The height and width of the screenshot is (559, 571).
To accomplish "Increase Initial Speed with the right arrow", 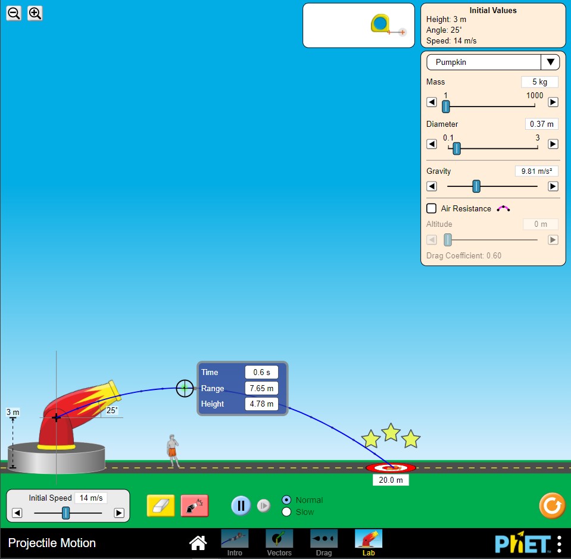I will (x=119, y=513).
